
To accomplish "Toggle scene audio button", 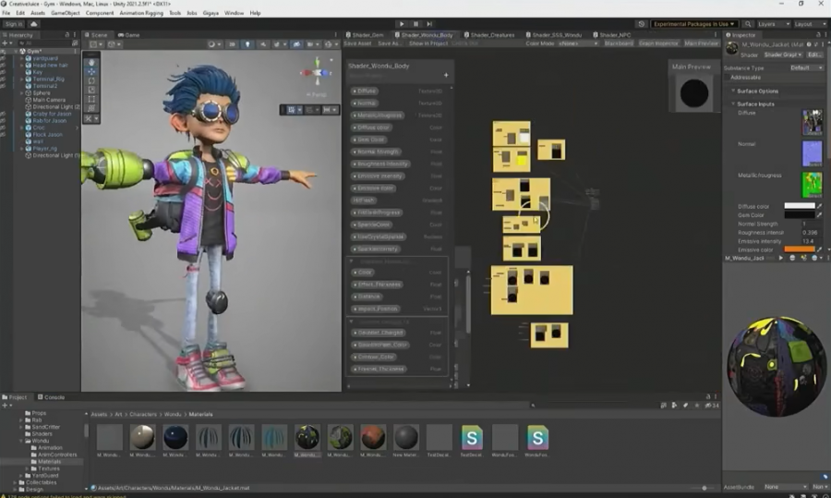I will pos(263,44).
